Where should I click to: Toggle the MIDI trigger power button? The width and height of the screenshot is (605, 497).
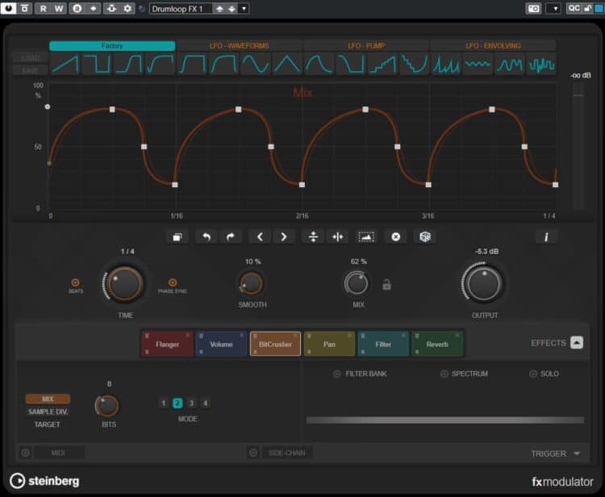tap(26, 453)
